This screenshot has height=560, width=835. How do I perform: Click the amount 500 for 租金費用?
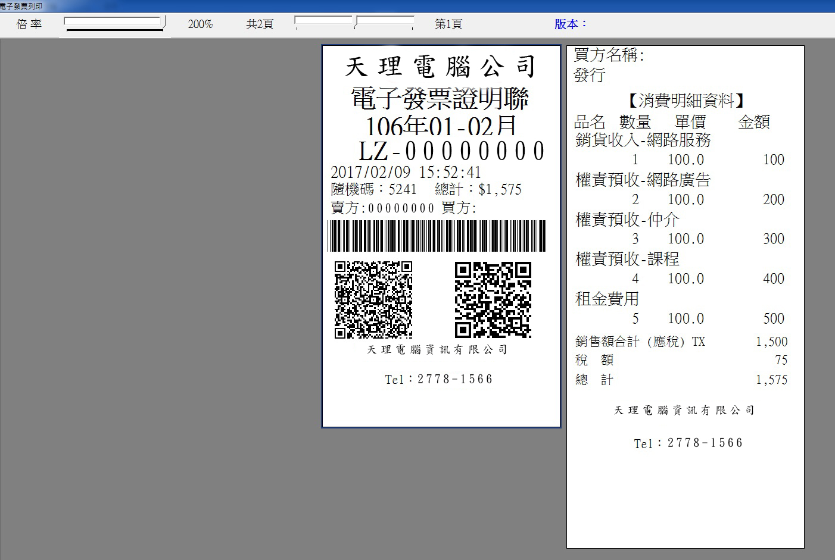[774, 319]
